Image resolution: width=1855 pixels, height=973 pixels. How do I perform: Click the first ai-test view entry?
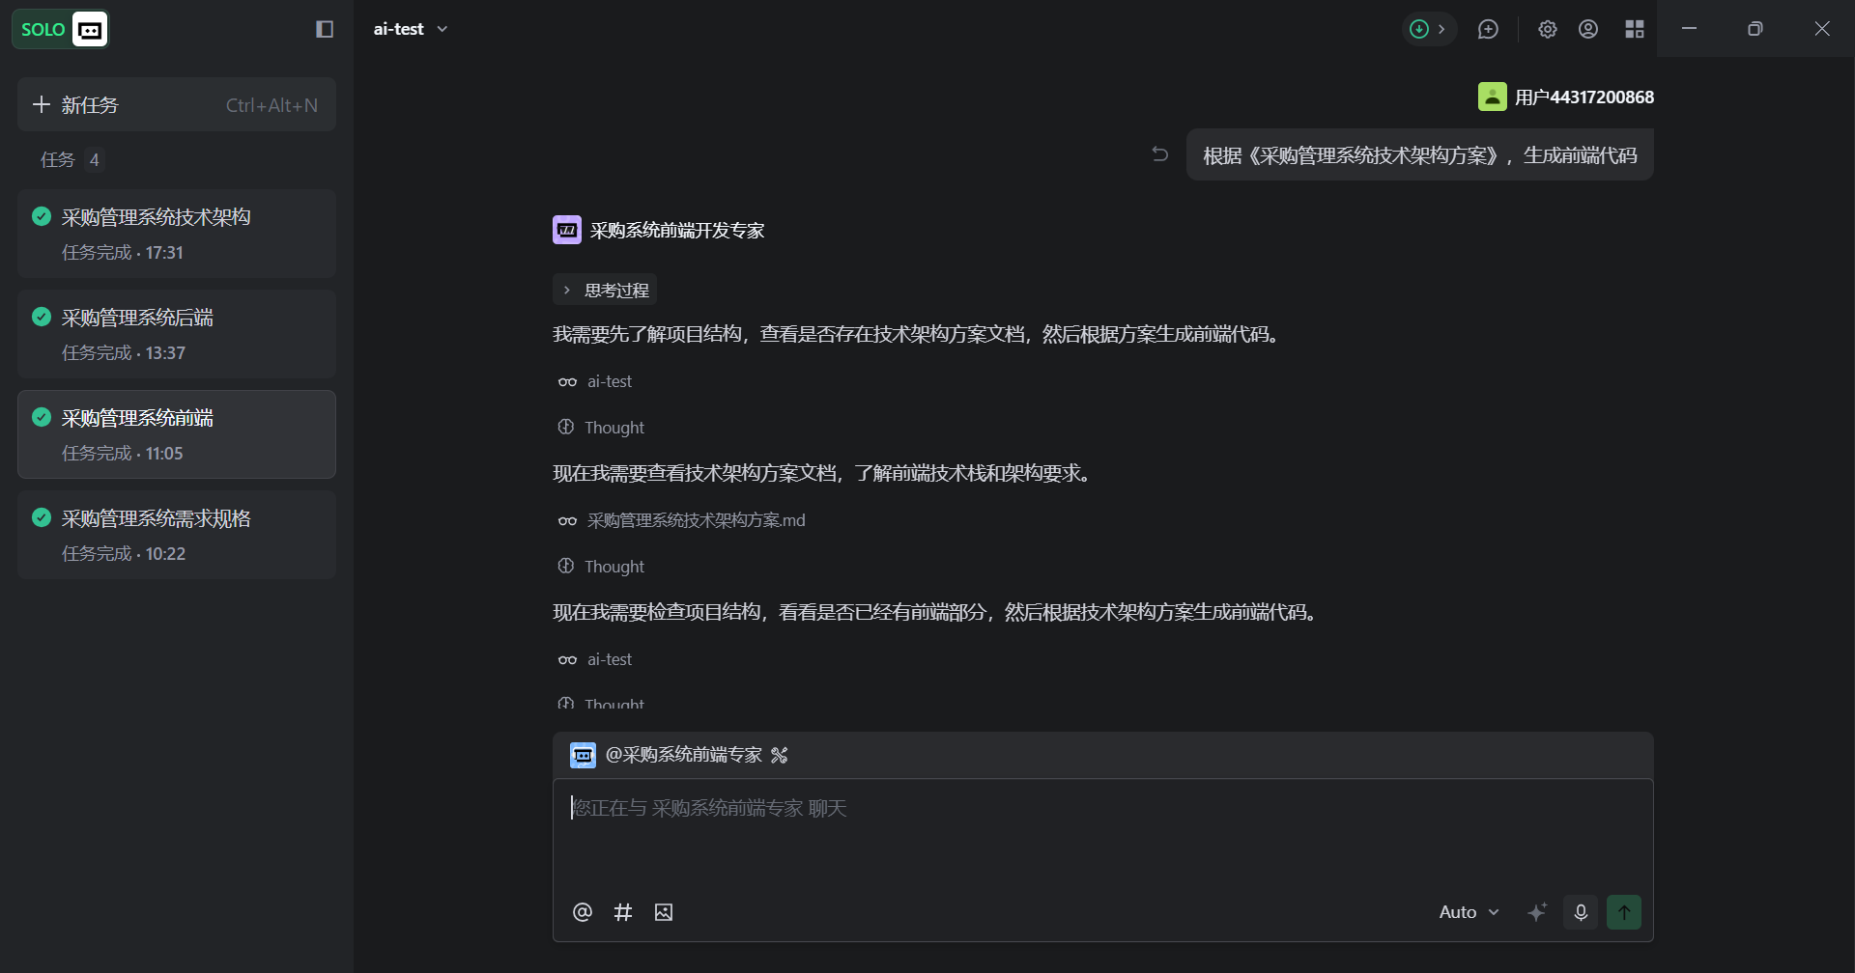595,381
